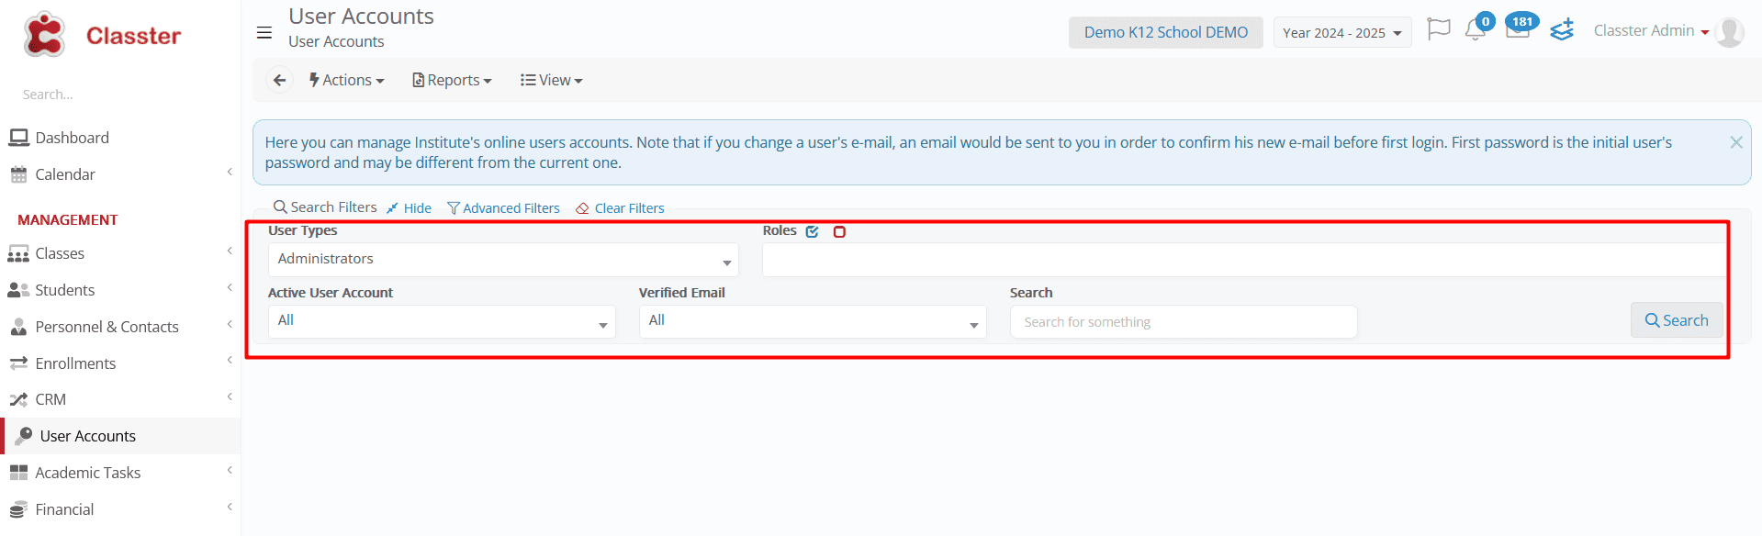The image size is (1762, 536).
Task: Dismiss the blue info banner
Action: [1736, 142]
